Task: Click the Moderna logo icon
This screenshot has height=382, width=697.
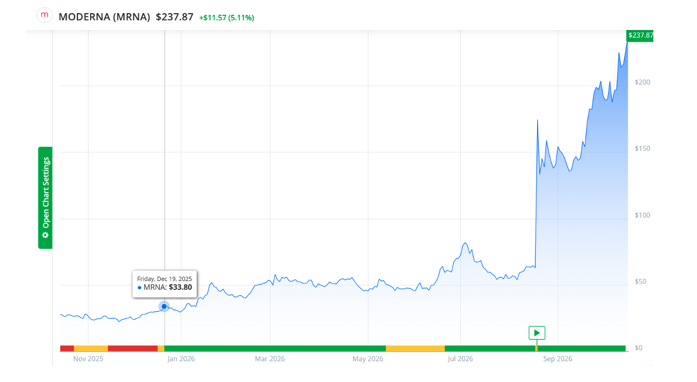Action: (44, 15)
